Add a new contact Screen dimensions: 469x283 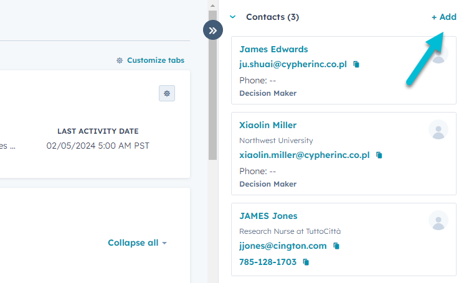coord(443,17)
